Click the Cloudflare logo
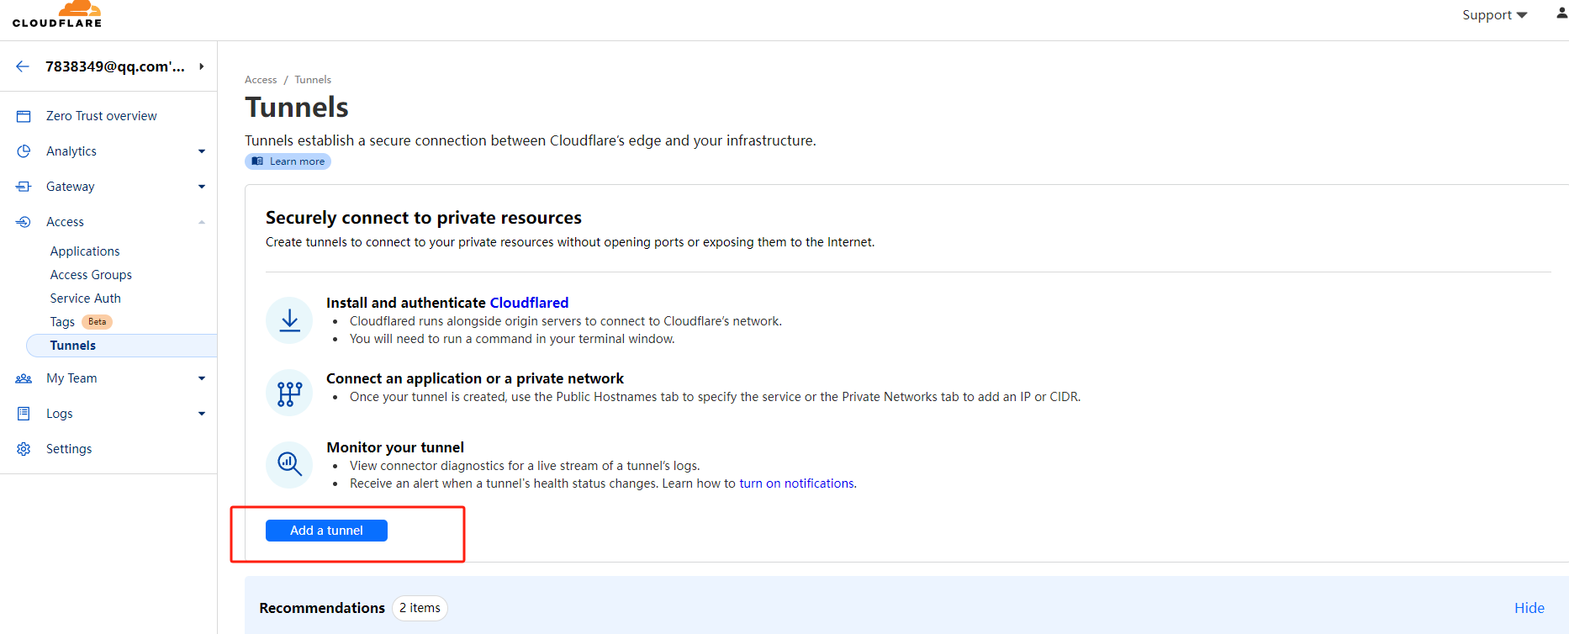The width and height of the screenshot is (1569, 634). point(57,15)
